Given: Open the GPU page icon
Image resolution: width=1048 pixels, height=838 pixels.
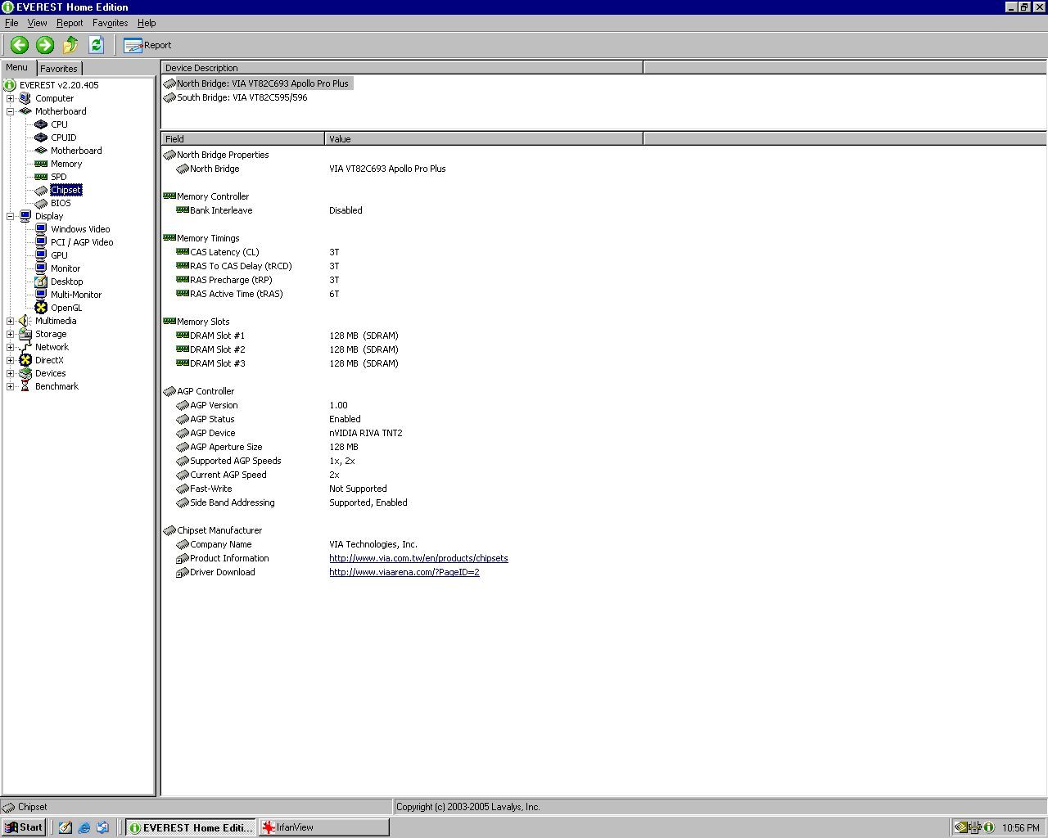Looking at the screenshot, I should 41,255.
